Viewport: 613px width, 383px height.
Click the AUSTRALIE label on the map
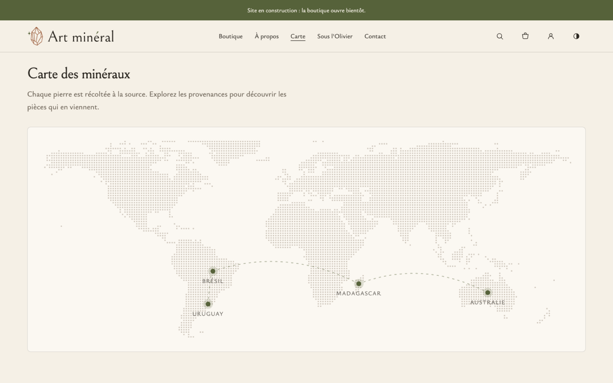[488, 302]
